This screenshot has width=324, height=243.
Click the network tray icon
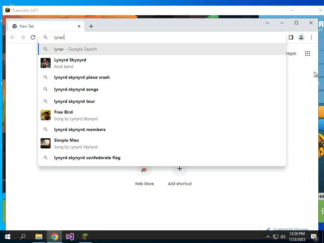276,237
